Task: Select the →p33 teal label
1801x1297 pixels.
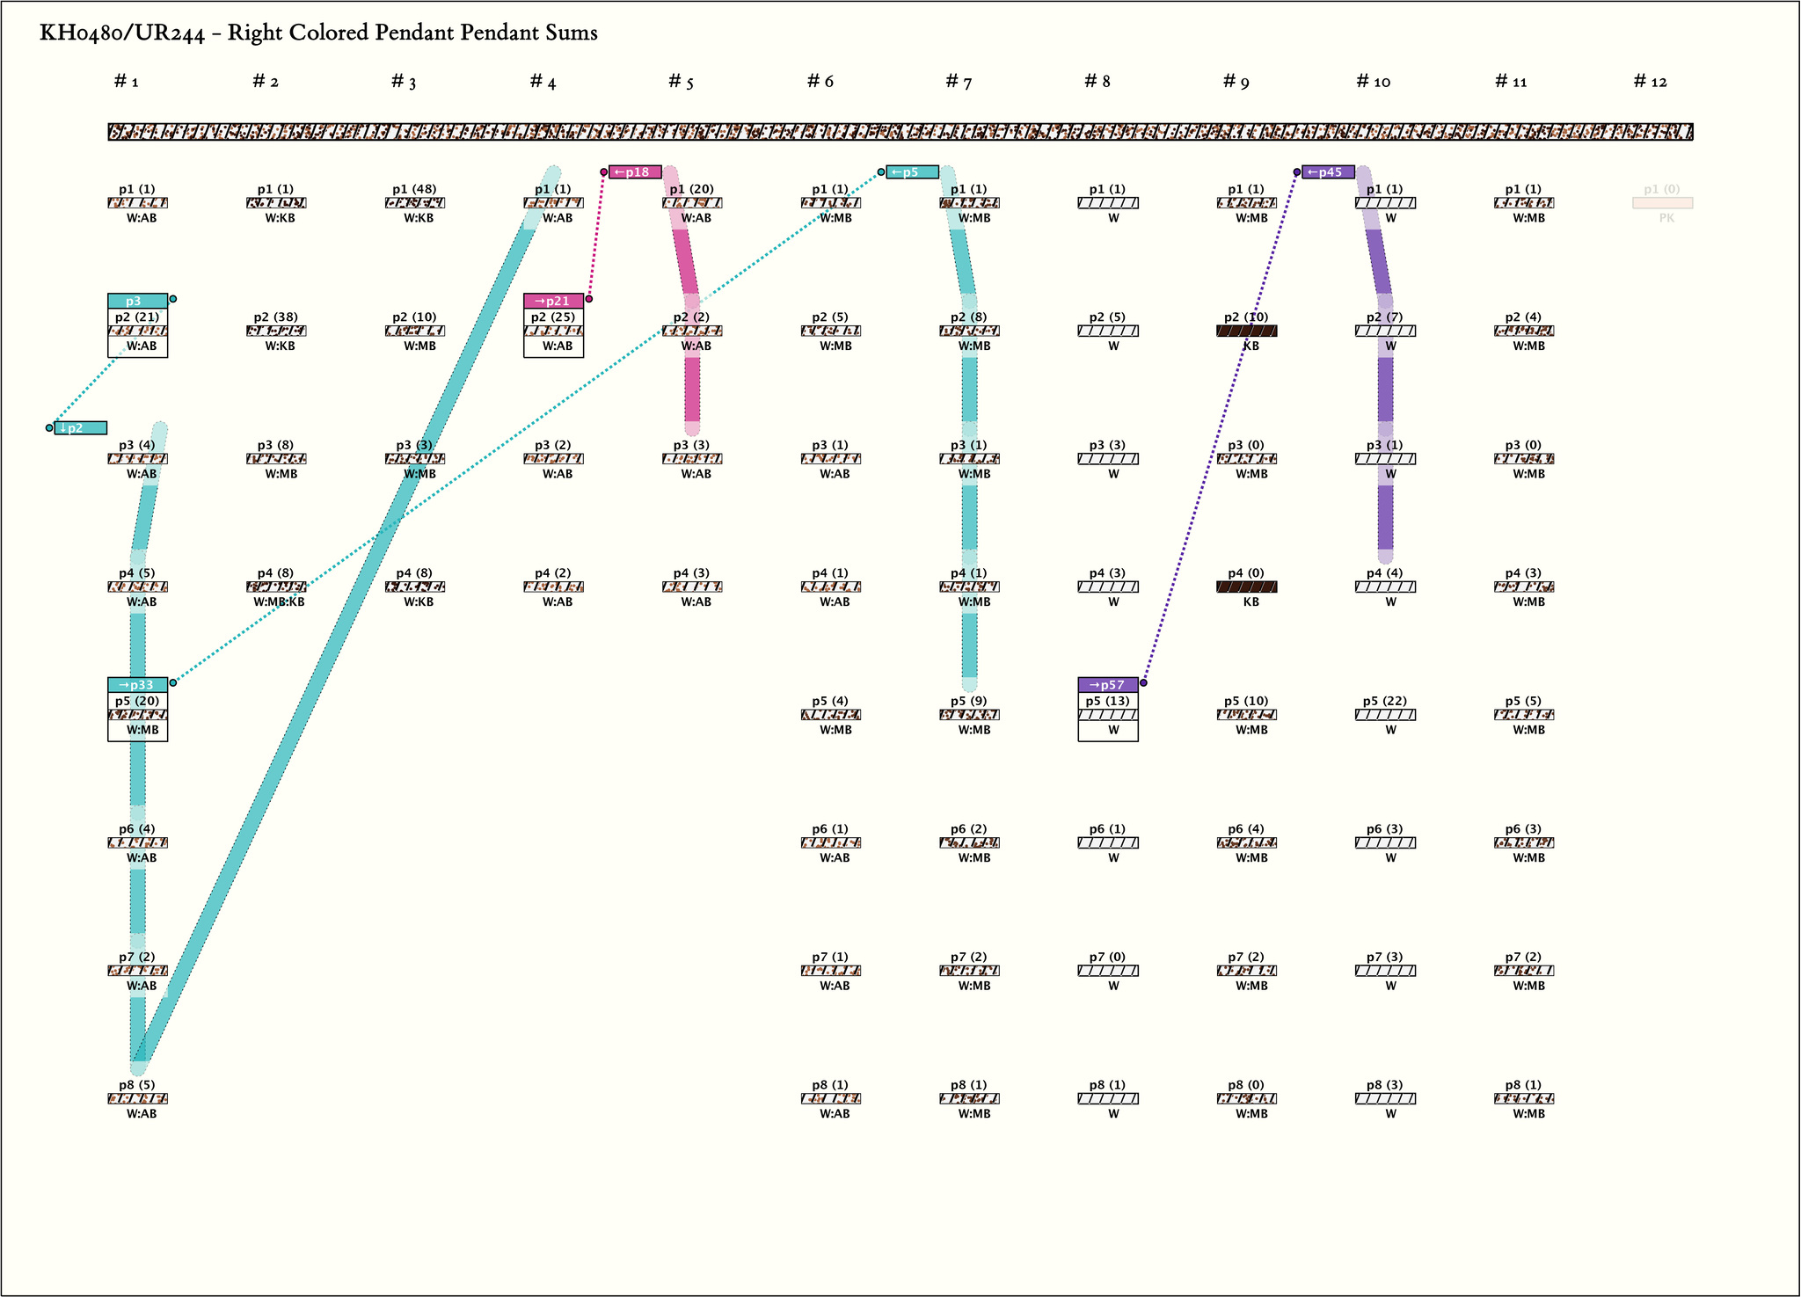Action: click(137, 685)
